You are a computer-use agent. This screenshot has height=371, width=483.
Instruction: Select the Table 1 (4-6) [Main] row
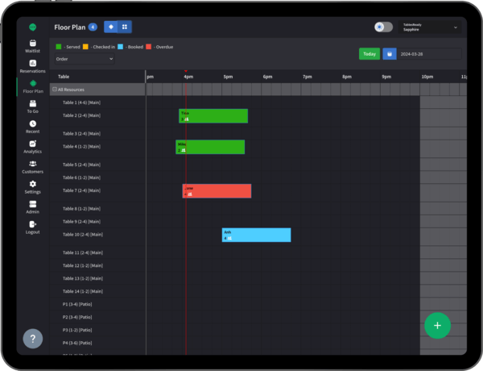(x=97, y=102)
